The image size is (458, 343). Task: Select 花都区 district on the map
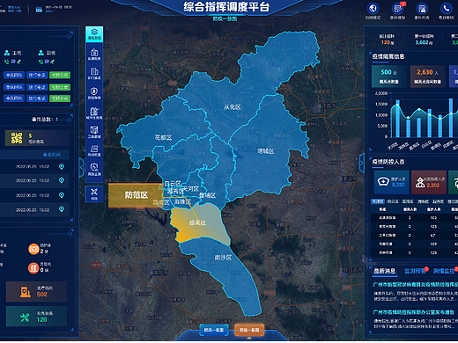pyautogui.click(x=163, y=137)
